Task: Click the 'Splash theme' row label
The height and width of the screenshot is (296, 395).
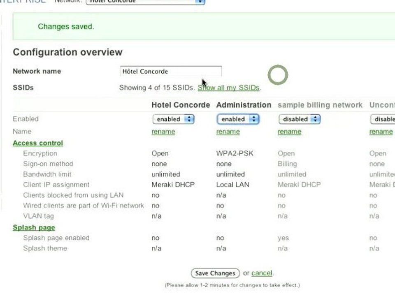Action: (45, 248)
